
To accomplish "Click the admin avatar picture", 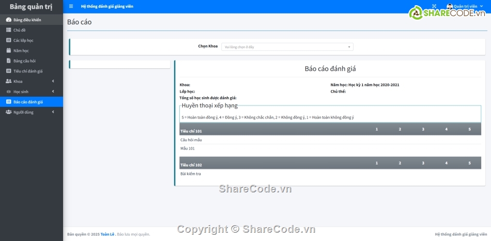I will click(x=450, y=7).
